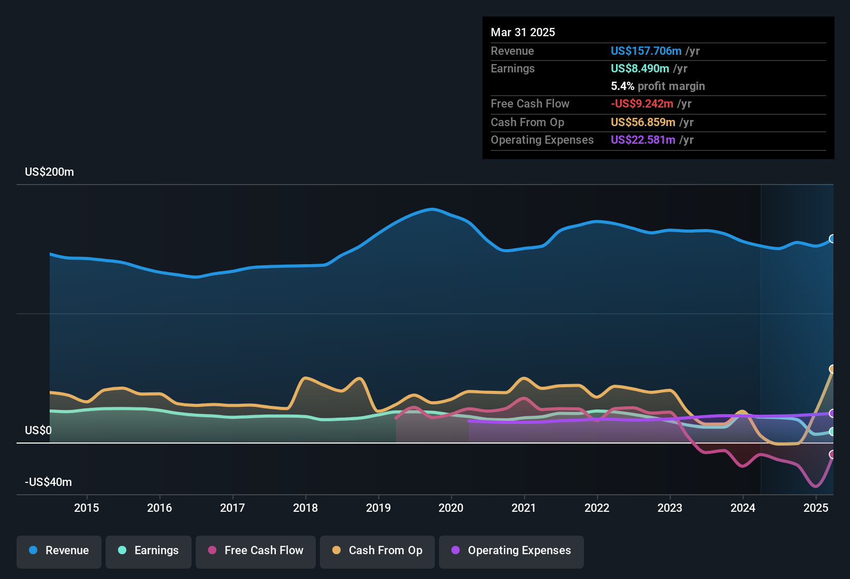The height and width of the screenshot is (579, 850).
Task: Toggle the Revenue series visibility
Action: click(x=58, y=551)
